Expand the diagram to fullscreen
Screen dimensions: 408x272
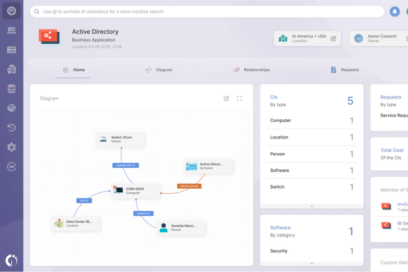[239, 98]
